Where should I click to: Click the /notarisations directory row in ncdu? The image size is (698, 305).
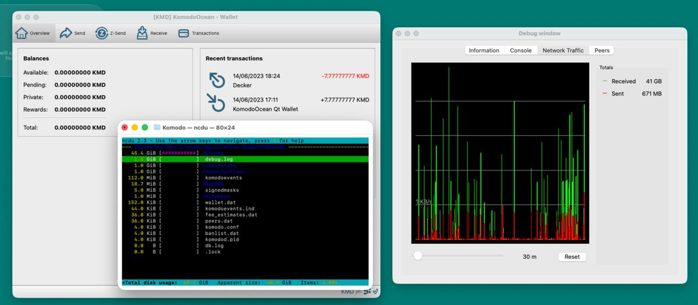(x=245, y=172)
